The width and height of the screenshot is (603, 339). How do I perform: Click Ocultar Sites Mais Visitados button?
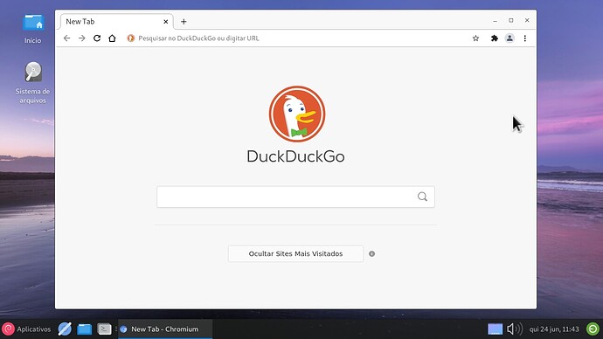(295, 253)
